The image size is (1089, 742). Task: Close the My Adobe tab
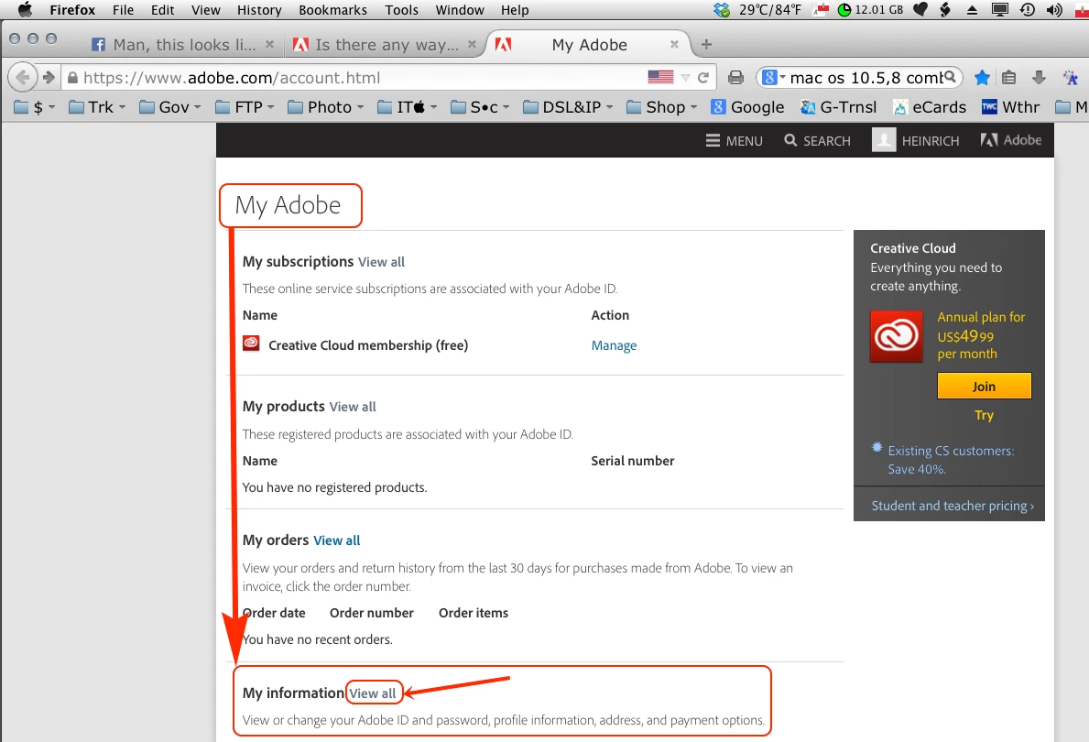click(x=674, y=45)
